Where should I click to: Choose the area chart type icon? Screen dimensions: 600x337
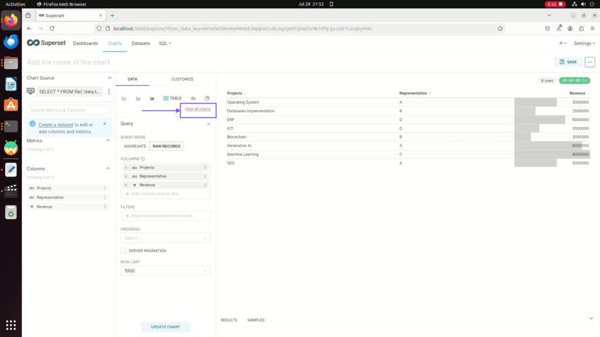152,98
